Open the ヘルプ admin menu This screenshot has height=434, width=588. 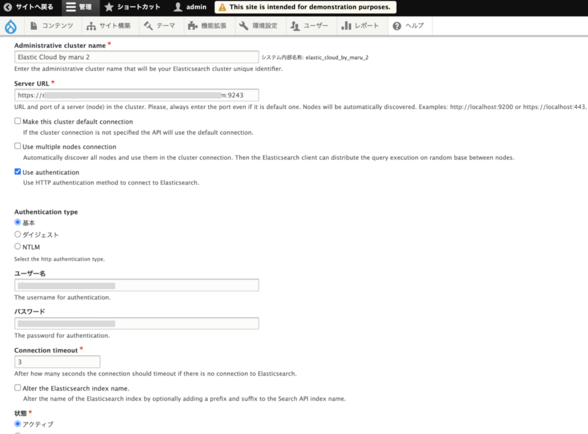[x=408, y=26]
